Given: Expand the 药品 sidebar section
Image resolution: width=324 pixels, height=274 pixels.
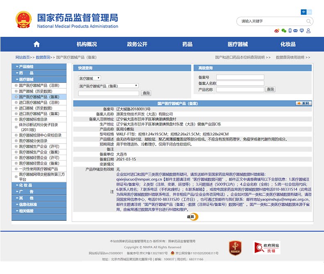Looking at the screenshot, I should point(39,73).
